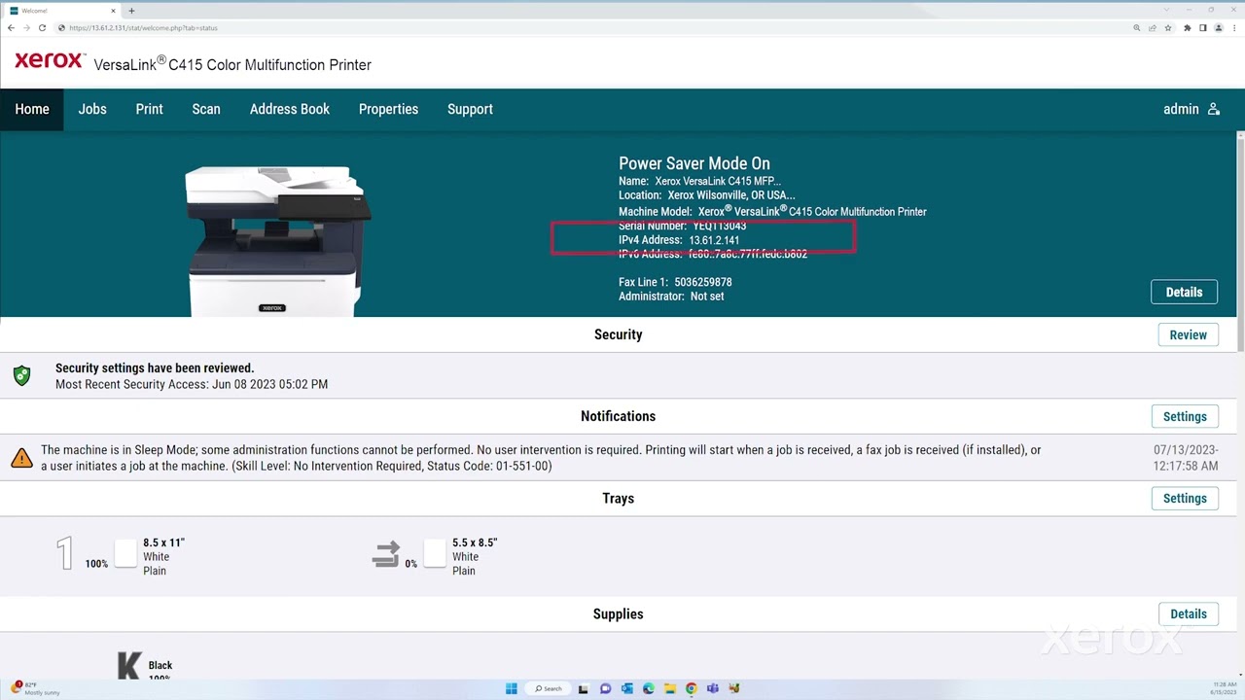Toggle the browser side panel icon
The image size is (1245, 700).
click(1203, 28)
